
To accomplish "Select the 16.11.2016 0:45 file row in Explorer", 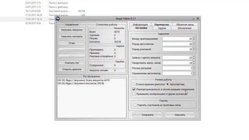I will point(55,11).
